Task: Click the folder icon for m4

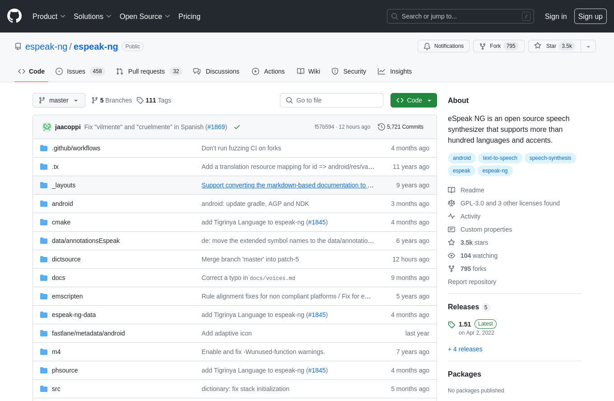Action: click(44, 352)
